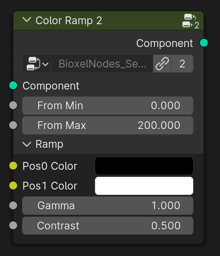Click the Pos0 Color input socket
Screen dimensions: 220x256
point(13,166)
